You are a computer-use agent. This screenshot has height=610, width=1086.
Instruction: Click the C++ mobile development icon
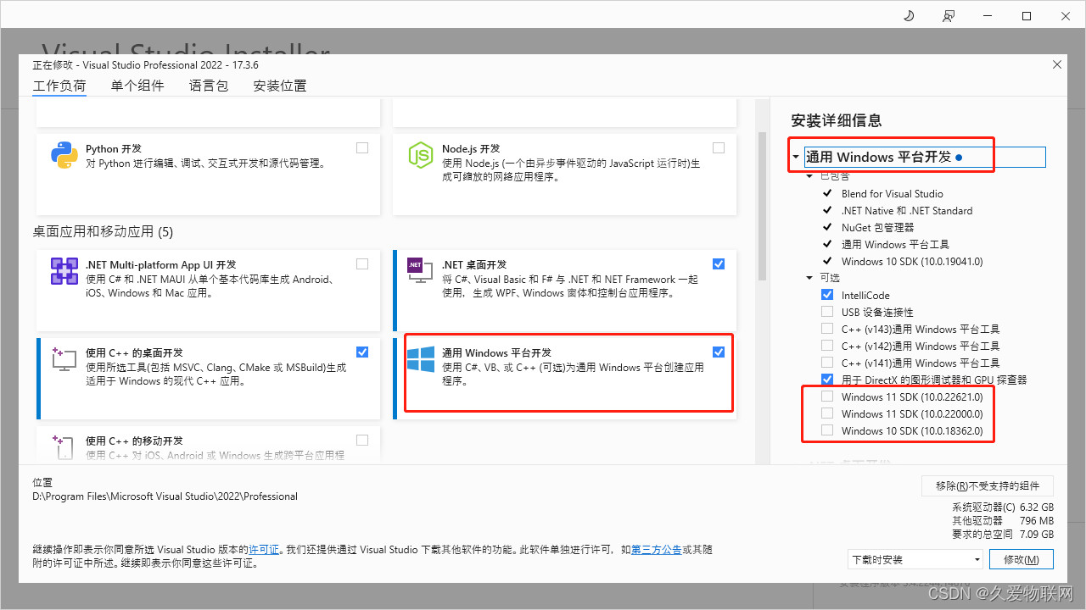(x=64, y=446)
